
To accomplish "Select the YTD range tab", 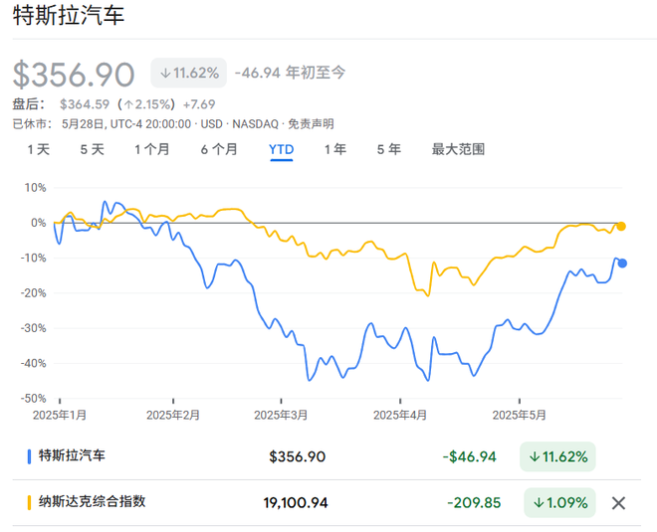I will point(281,149).
